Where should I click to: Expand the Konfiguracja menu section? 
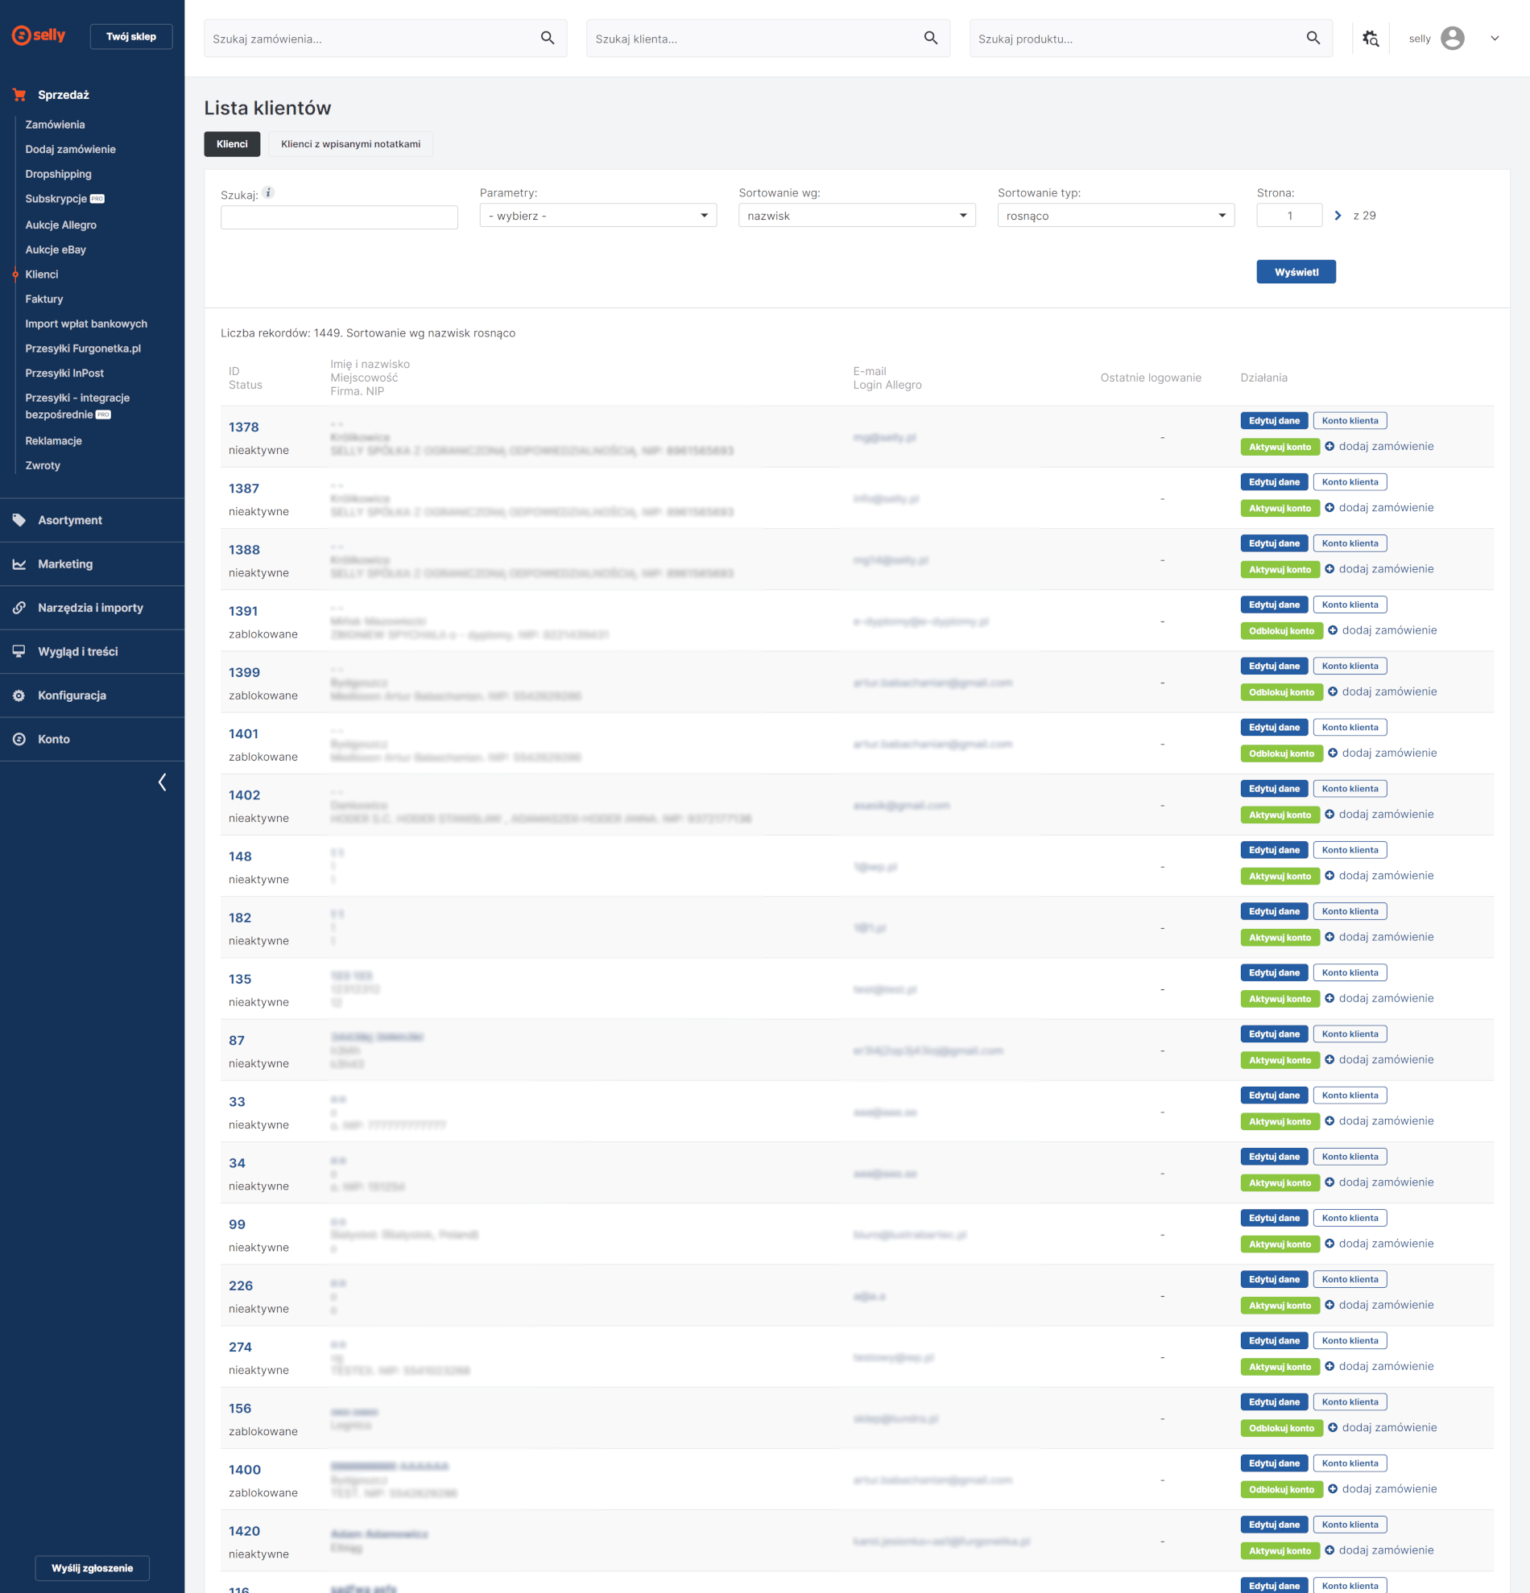click(92, 695)
